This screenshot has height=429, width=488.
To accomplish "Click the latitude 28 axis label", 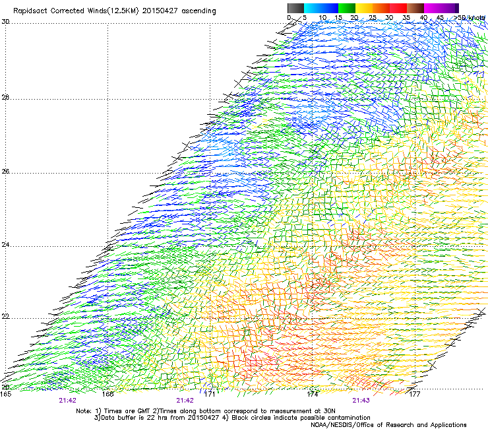I will 5,98.
